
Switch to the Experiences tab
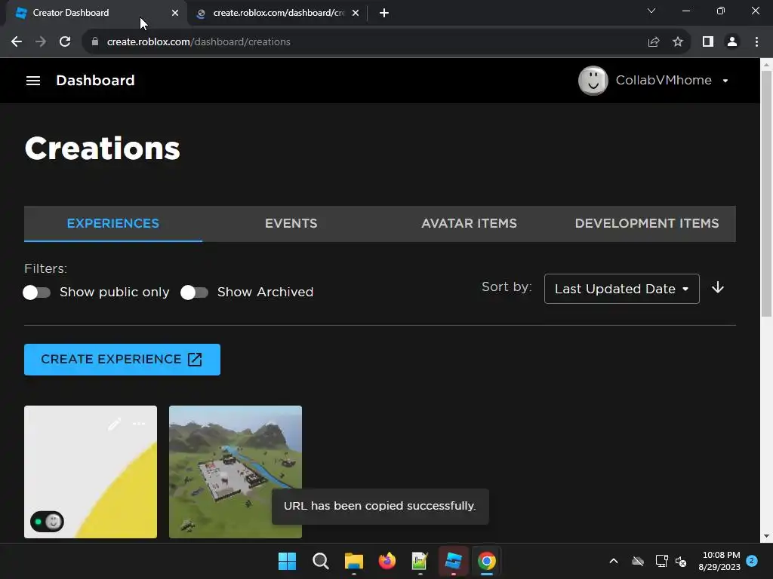(x=113, y=223)
